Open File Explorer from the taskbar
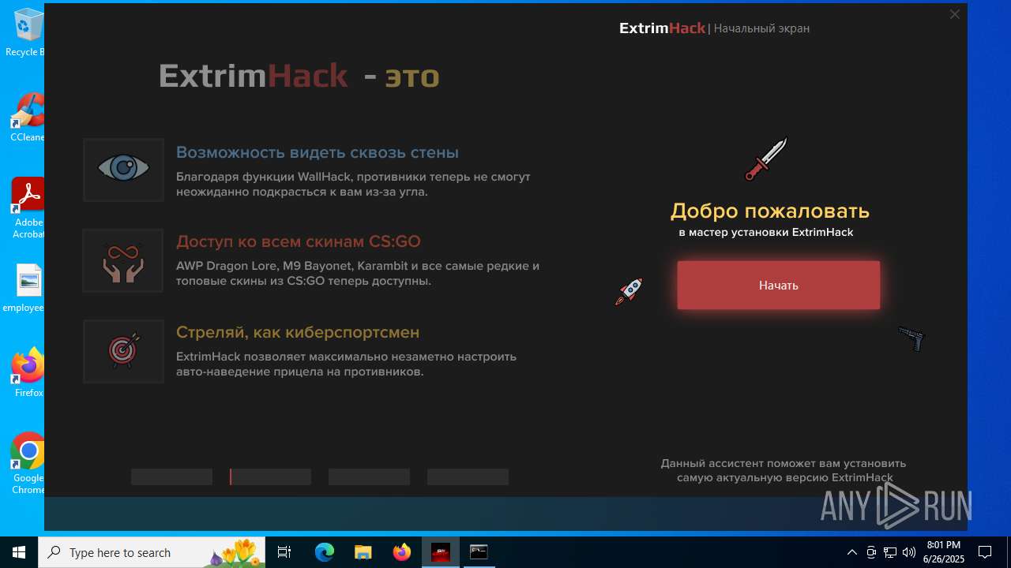The image size is (1011, 568). [x=363, y=552]
